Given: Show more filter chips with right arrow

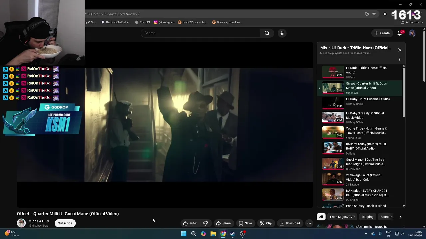Looking at the screenshot, I should 400,217.
